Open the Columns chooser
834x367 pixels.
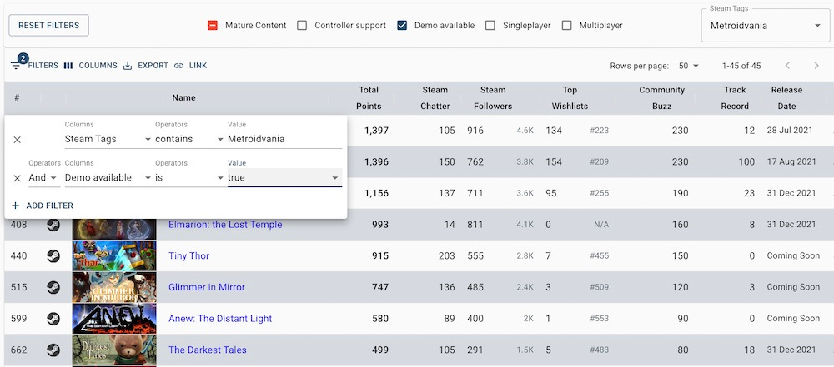(90, 66)
